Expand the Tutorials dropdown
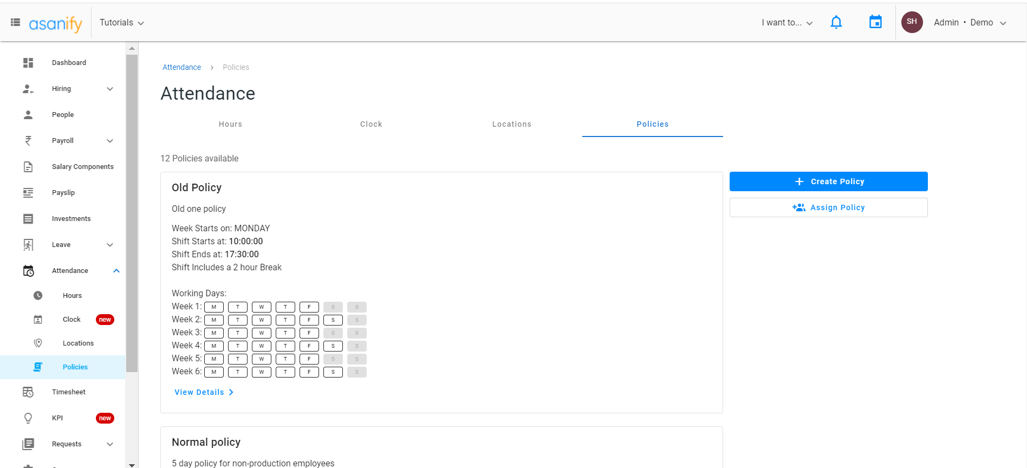The image size is (1027, 468). point(122,23)
